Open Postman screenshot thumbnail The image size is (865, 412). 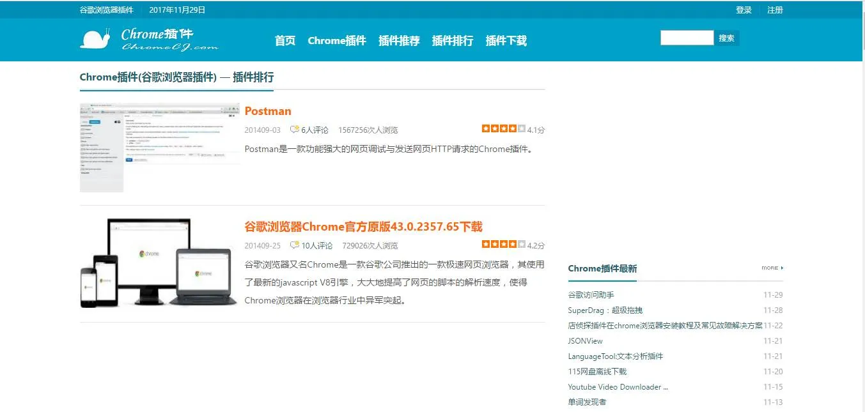pyautogui.click(x=160, y=148)
